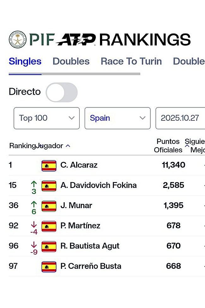
Task: Open A. Davidovich Fokina player link
Action: click(x=98, y=185)
